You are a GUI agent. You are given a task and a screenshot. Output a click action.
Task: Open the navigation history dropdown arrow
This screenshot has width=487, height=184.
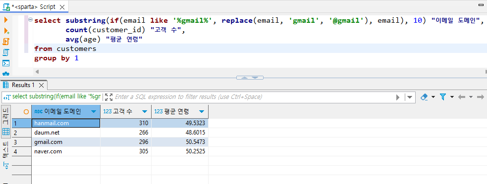click(x=471, y=97)
